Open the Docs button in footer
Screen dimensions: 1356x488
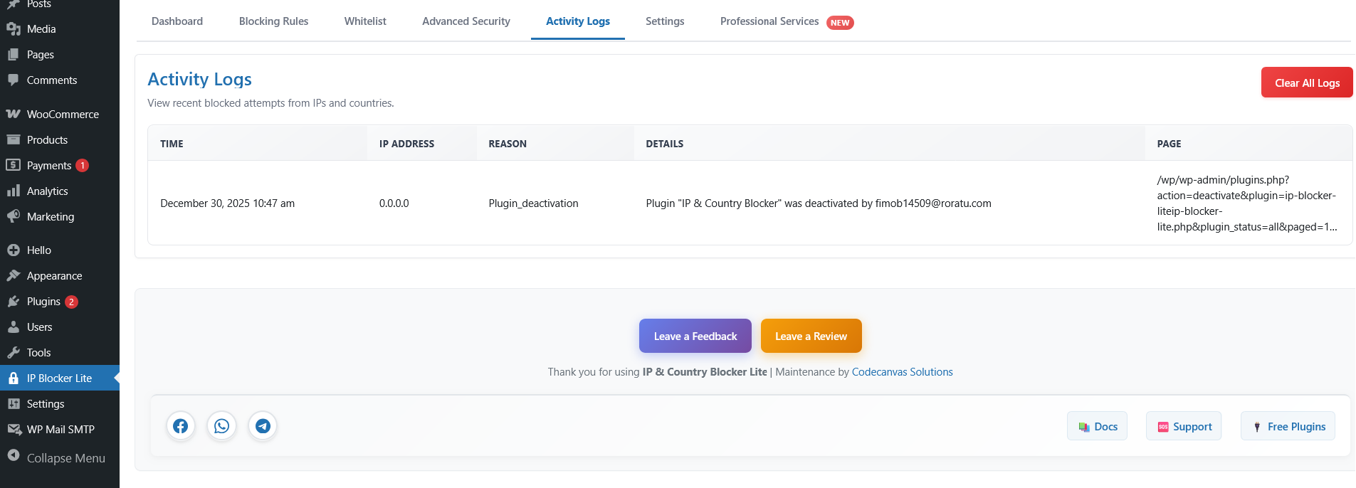pyautogui.click(x=1097, y=427)
